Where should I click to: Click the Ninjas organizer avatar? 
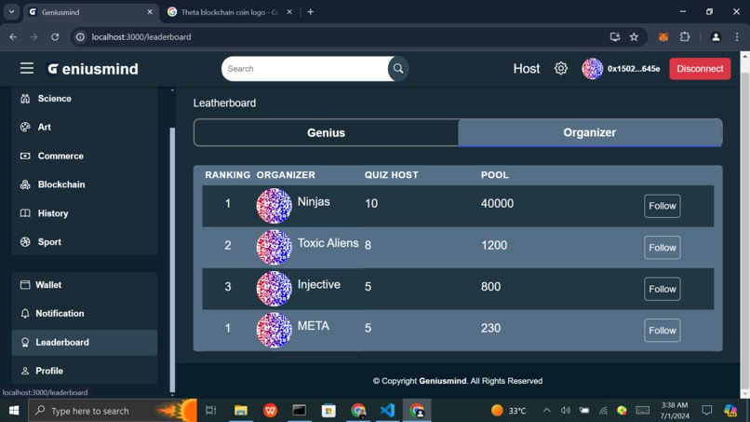pyautogui.click(x=275, y=206)
